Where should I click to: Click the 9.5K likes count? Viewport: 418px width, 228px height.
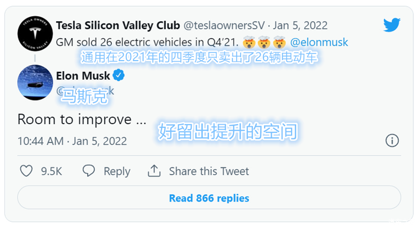(x=51, y=171)
